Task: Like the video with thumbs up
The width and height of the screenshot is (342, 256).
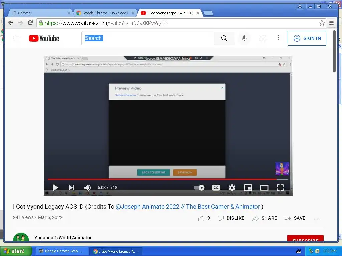Action: 201,218
